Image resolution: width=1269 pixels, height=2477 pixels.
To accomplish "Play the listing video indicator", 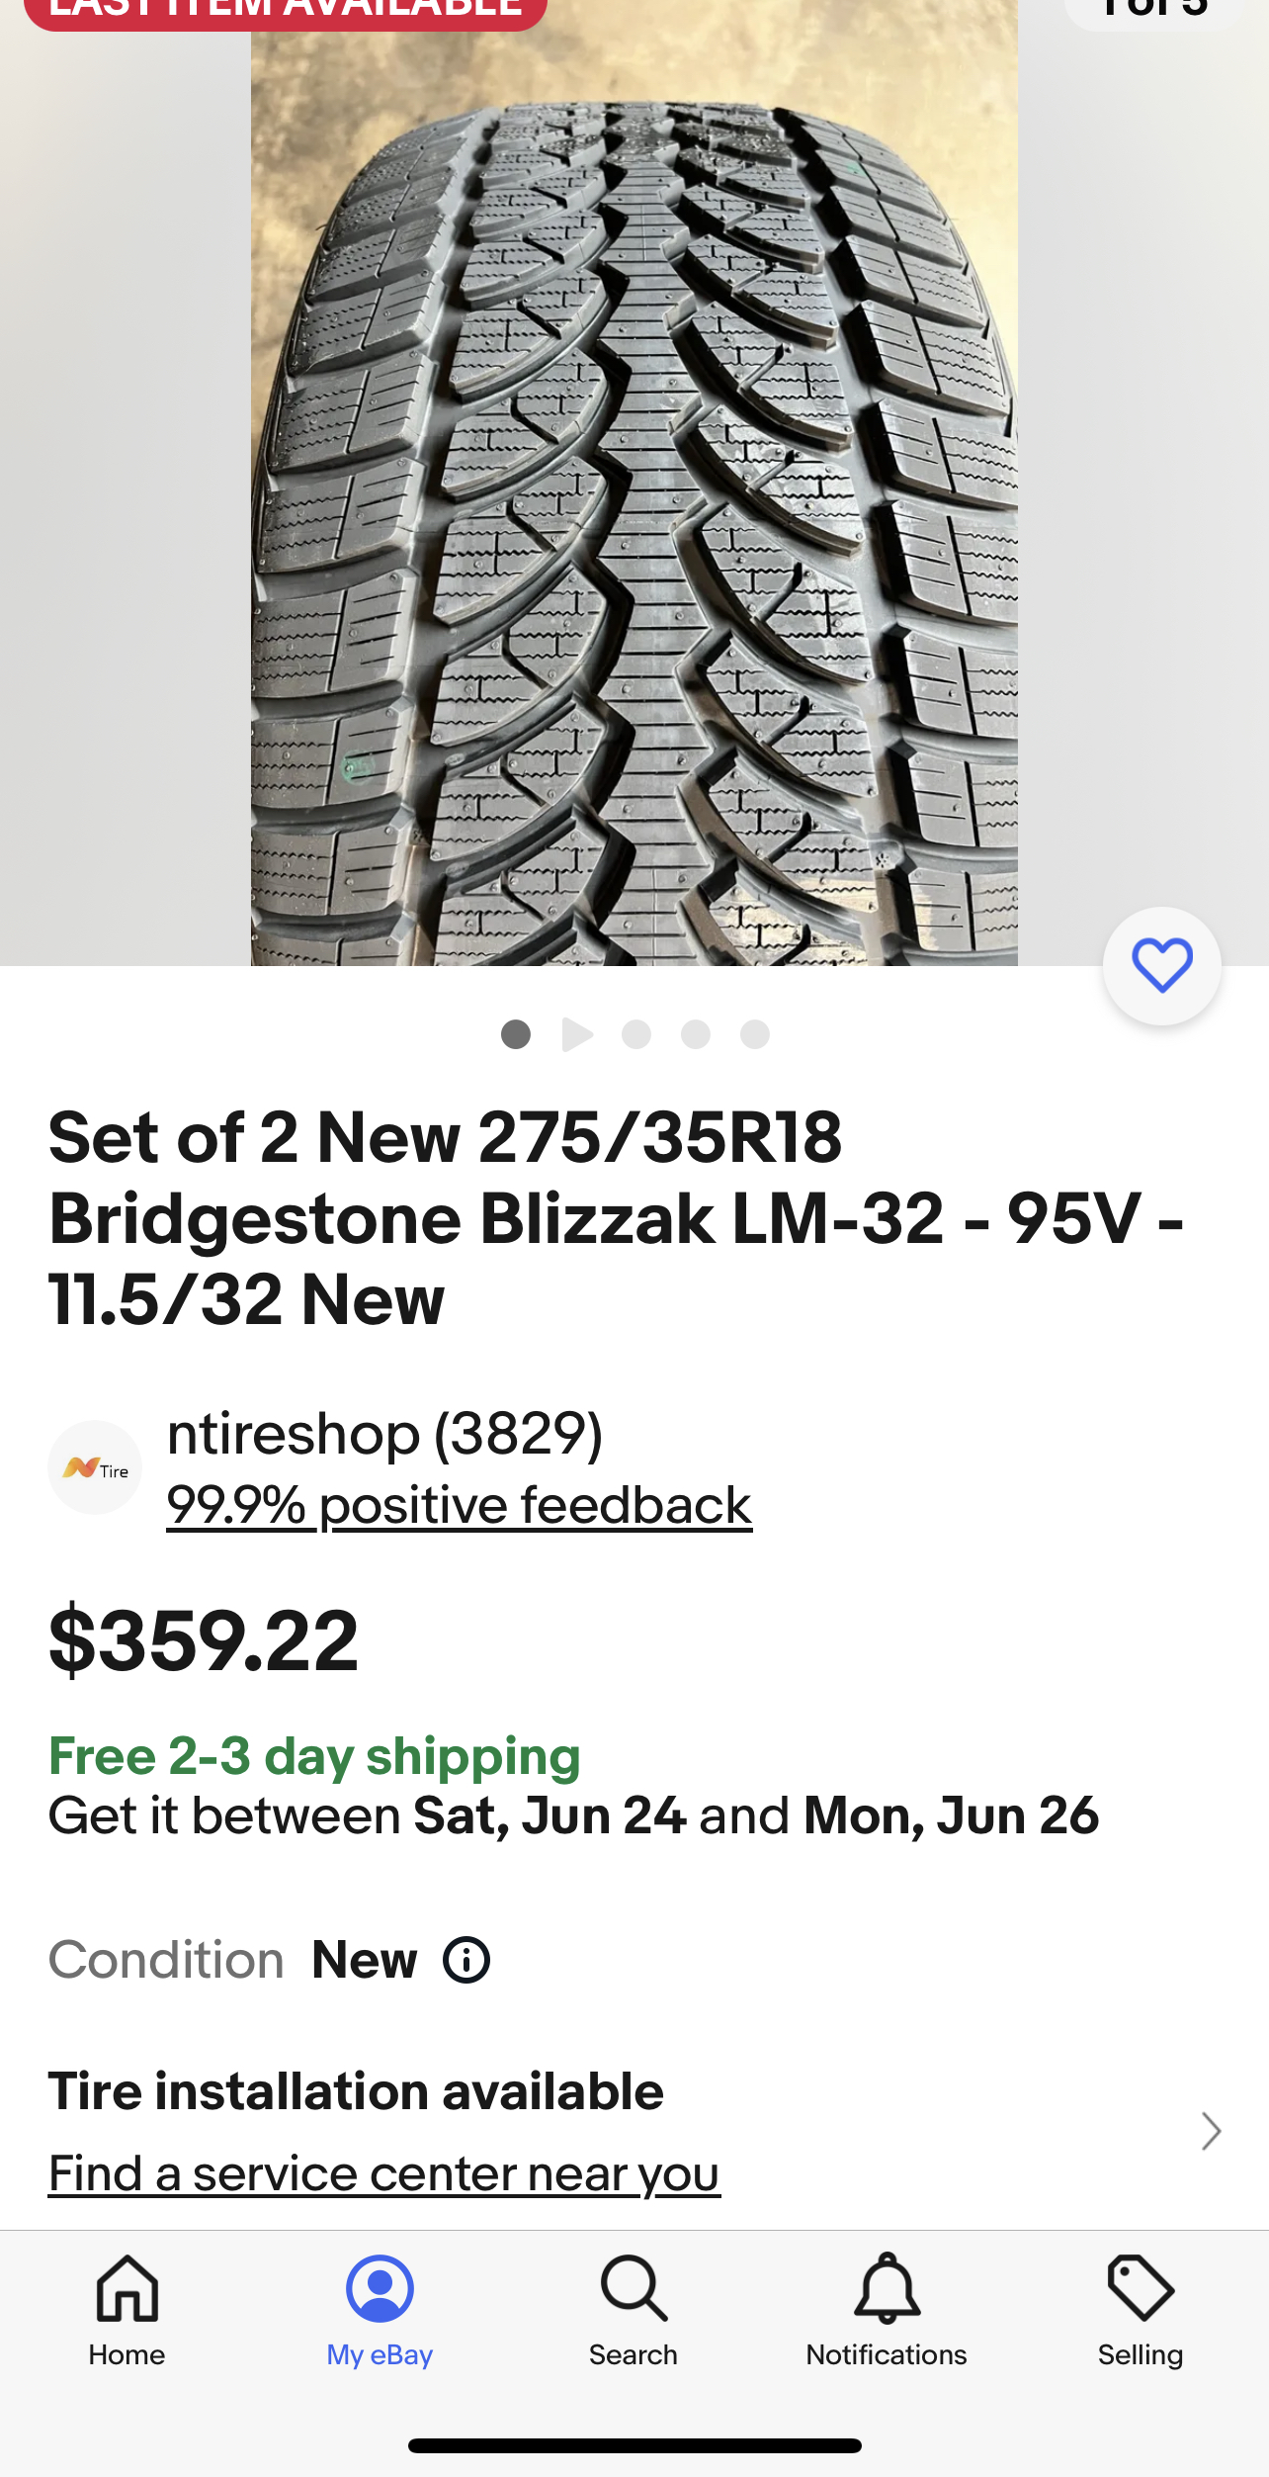I will 577,1034.
